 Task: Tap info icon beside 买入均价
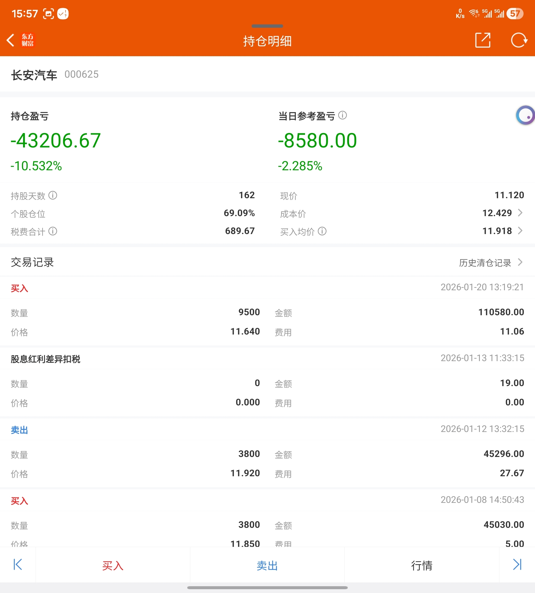[322, 231]
